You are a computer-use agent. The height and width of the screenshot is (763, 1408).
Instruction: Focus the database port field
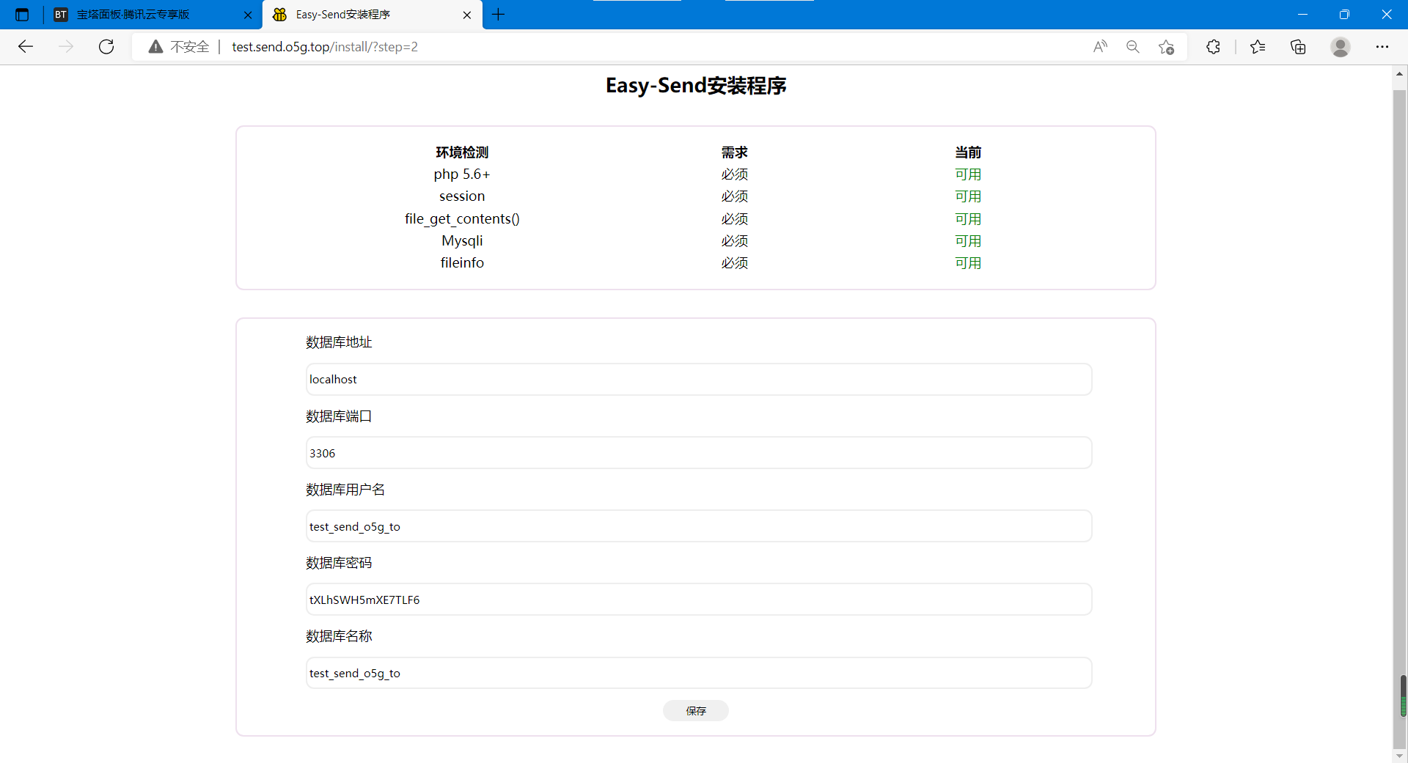point(698,453)
